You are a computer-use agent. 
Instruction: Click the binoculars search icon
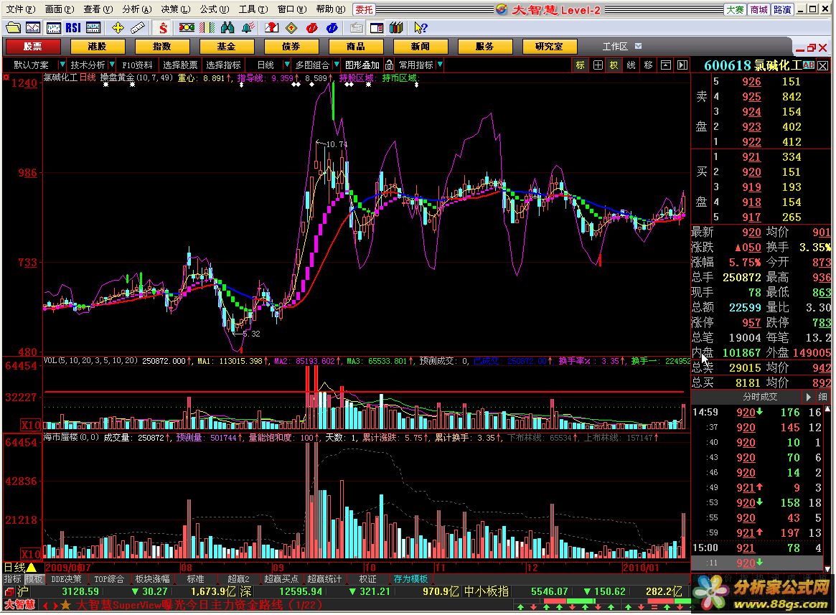(x=227, y=28)
